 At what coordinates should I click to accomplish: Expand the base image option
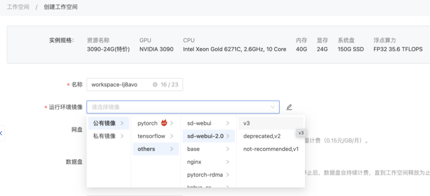208,149
